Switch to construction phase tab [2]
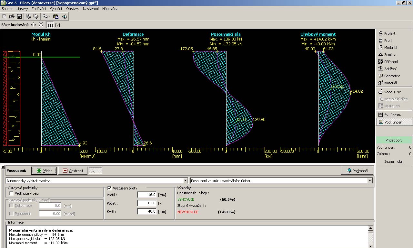This screenshot has width=413, height=248. (57, 25)
